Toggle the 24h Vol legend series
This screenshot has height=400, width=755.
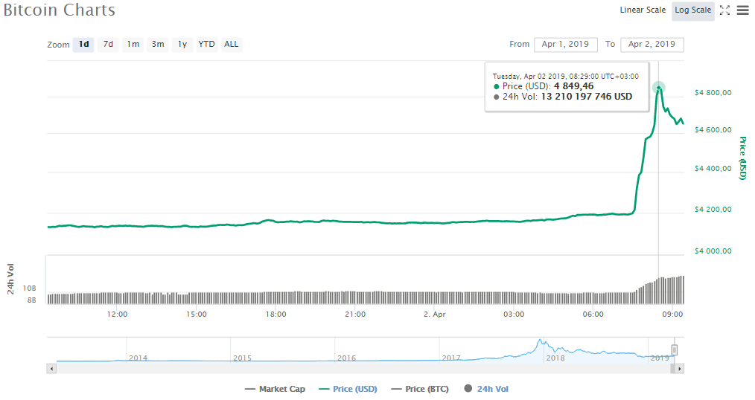[x=487, y=389]
